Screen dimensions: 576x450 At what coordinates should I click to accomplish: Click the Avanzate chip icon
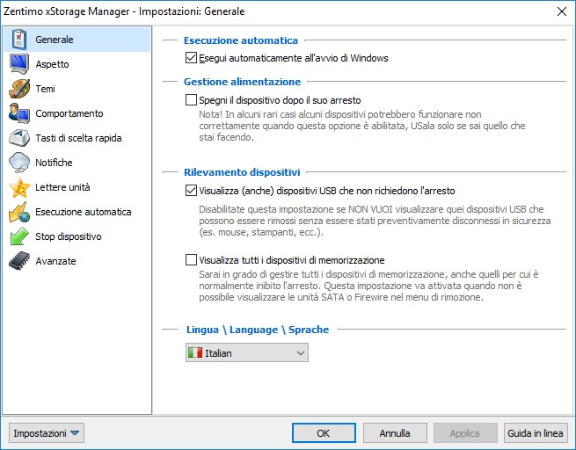coord(19,261)
